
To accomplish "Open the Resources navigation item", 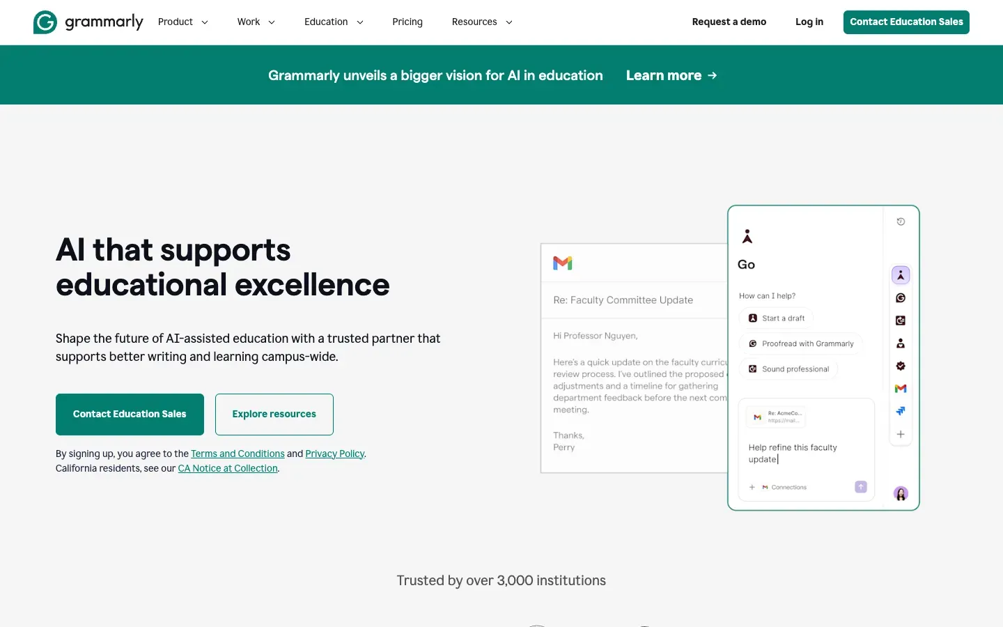I will pos(474,22).
